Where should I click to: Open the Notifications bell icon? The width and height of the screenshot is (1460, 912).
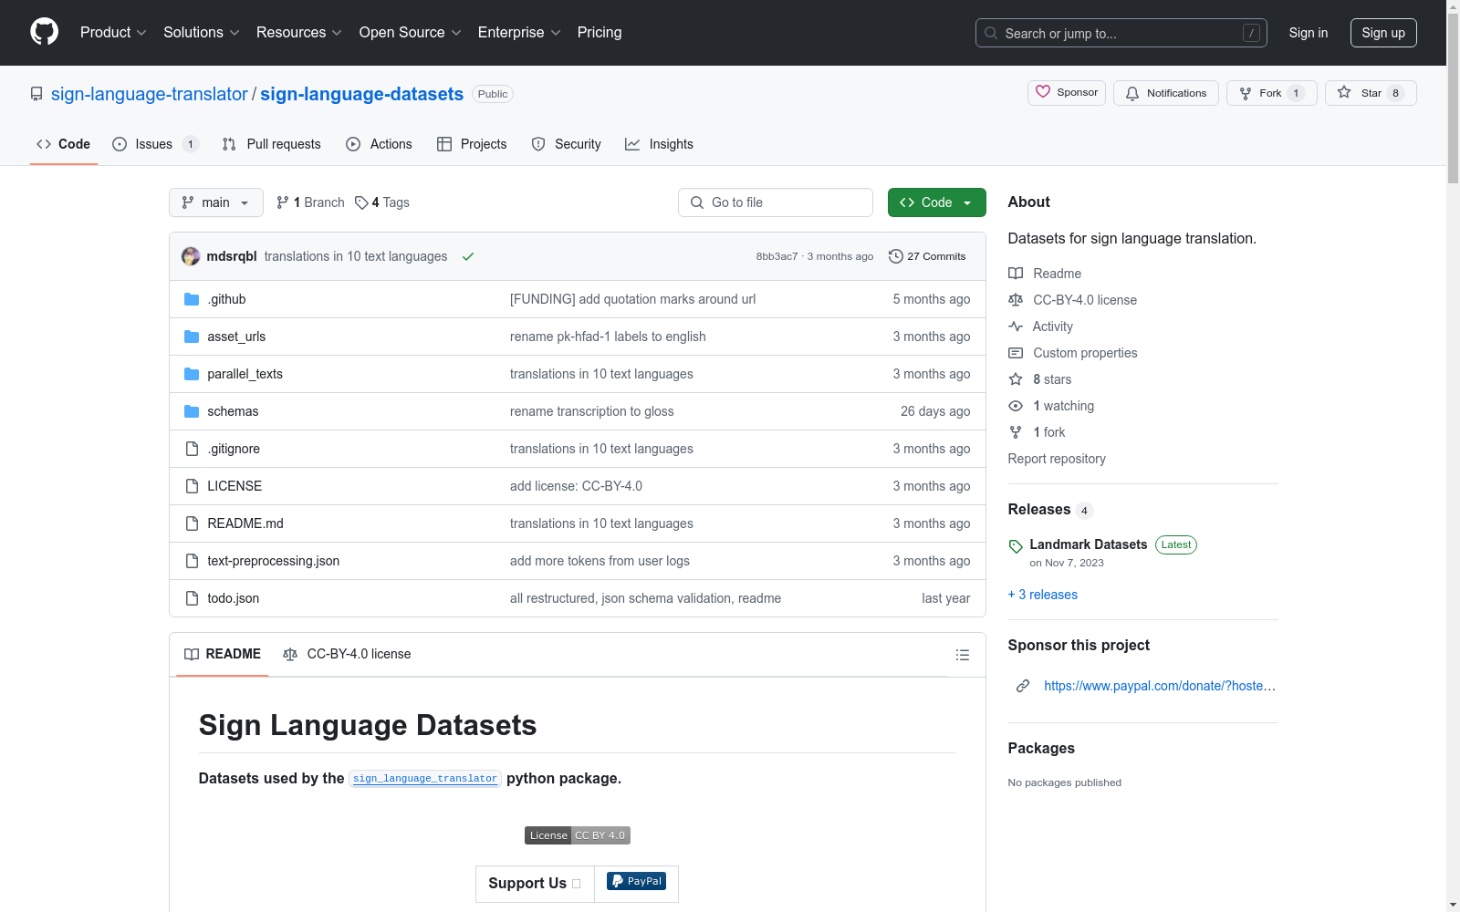click(1132, 93)
